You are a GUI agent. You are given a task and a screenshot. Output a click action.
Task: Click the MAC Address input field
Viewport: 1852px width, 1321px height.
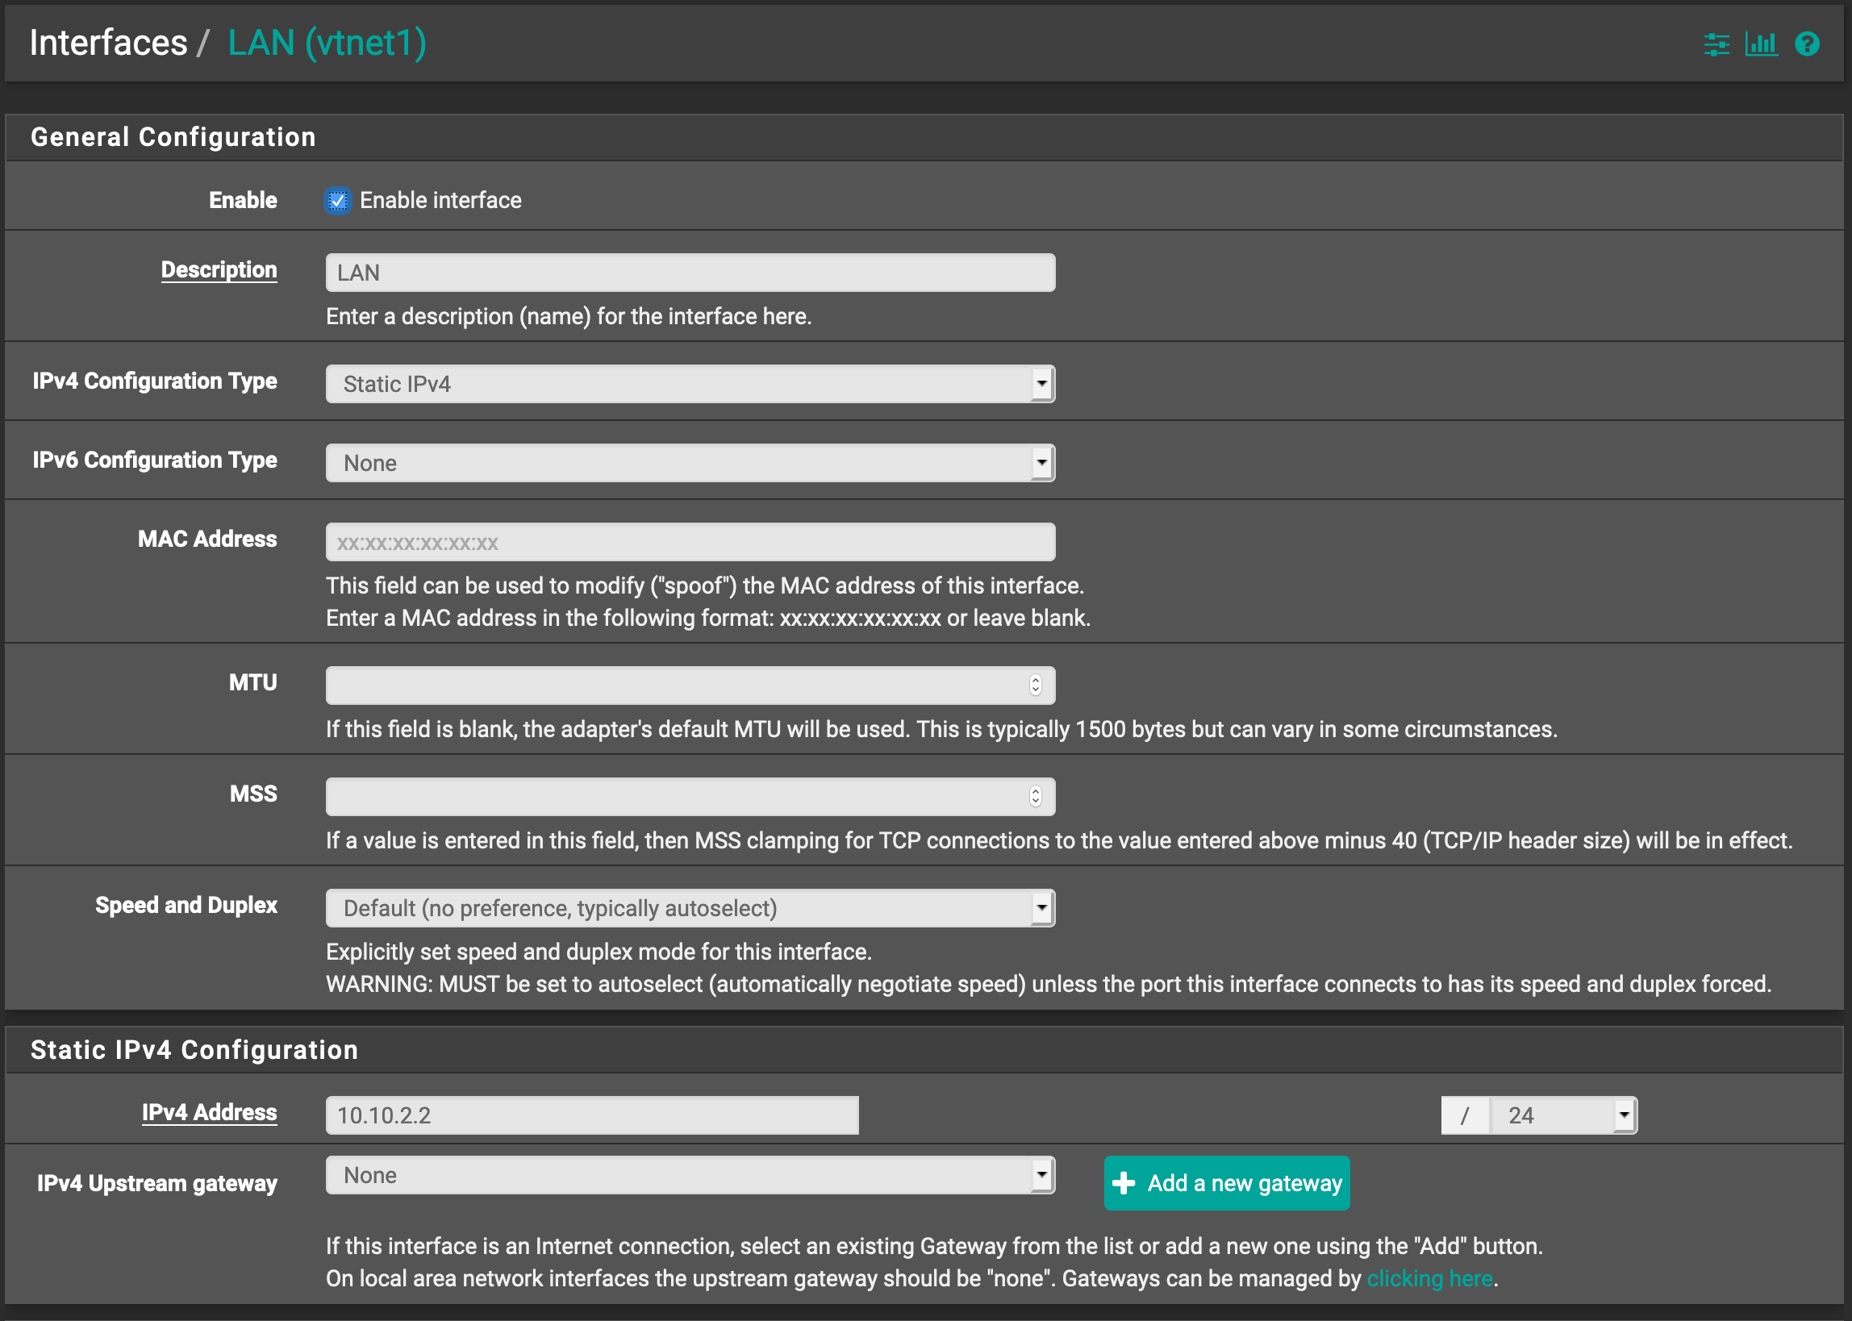(690, 542)
